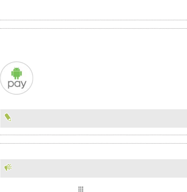Click dotted line directly below pencil box
187x192 pixels.
(x=93, y=135)
